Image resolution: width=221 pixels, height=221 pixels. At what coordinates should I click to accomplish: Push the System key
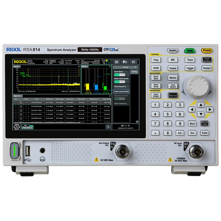[x=173, y=51]
